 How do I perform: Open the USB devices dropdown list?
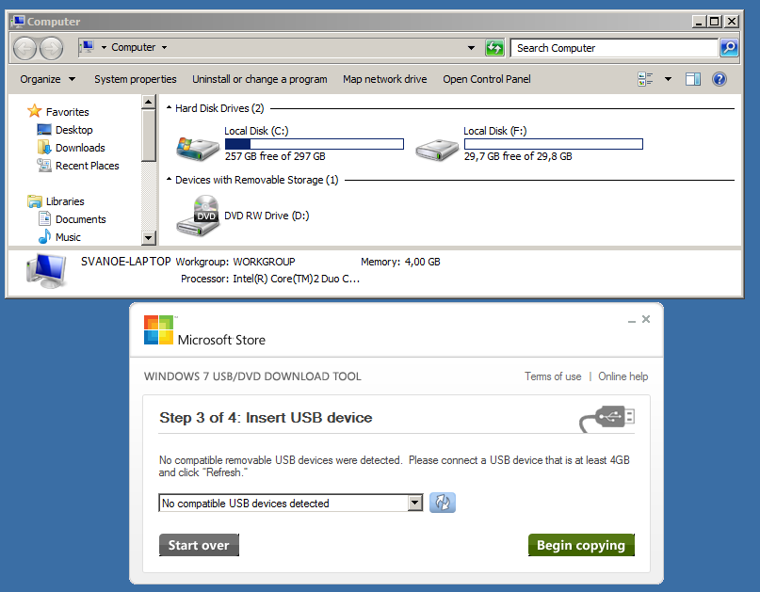click(x=415, y=503)
